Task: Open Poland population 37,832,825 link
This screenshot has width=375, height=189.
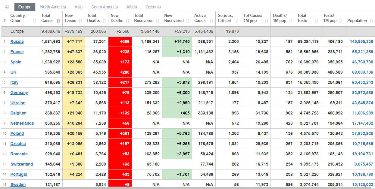Action: pos(363,133)
